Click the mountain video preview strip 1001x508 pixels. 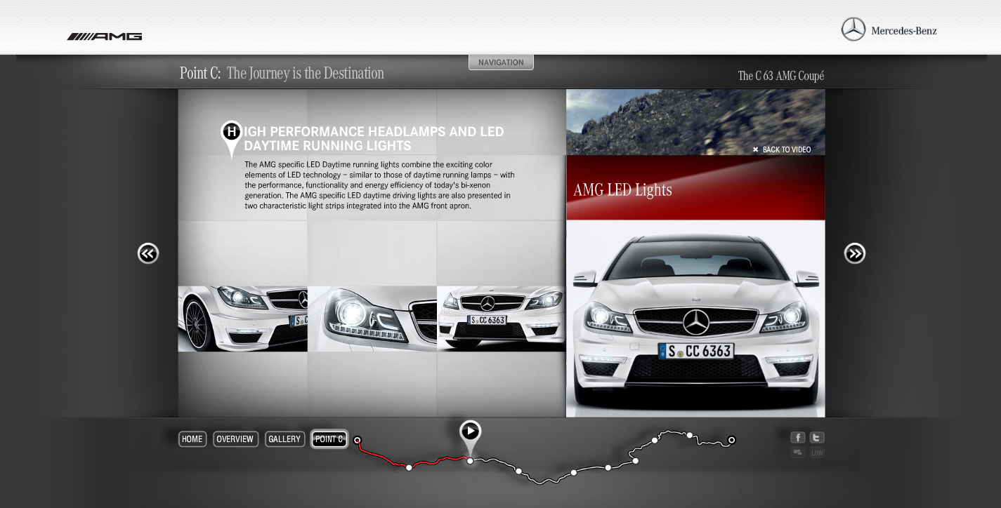click(695, 121)
